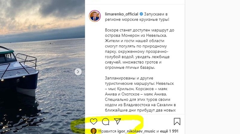Viewport: 240px width, 134px height.
Task: Click the line 'огромные птичьи базары'
Action: (130, 67)
